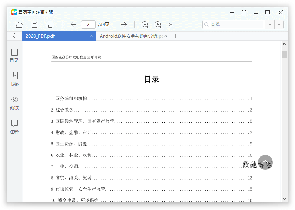
Task: Click entry '6 农业、林业、水利'
Action: coord(151,155)
